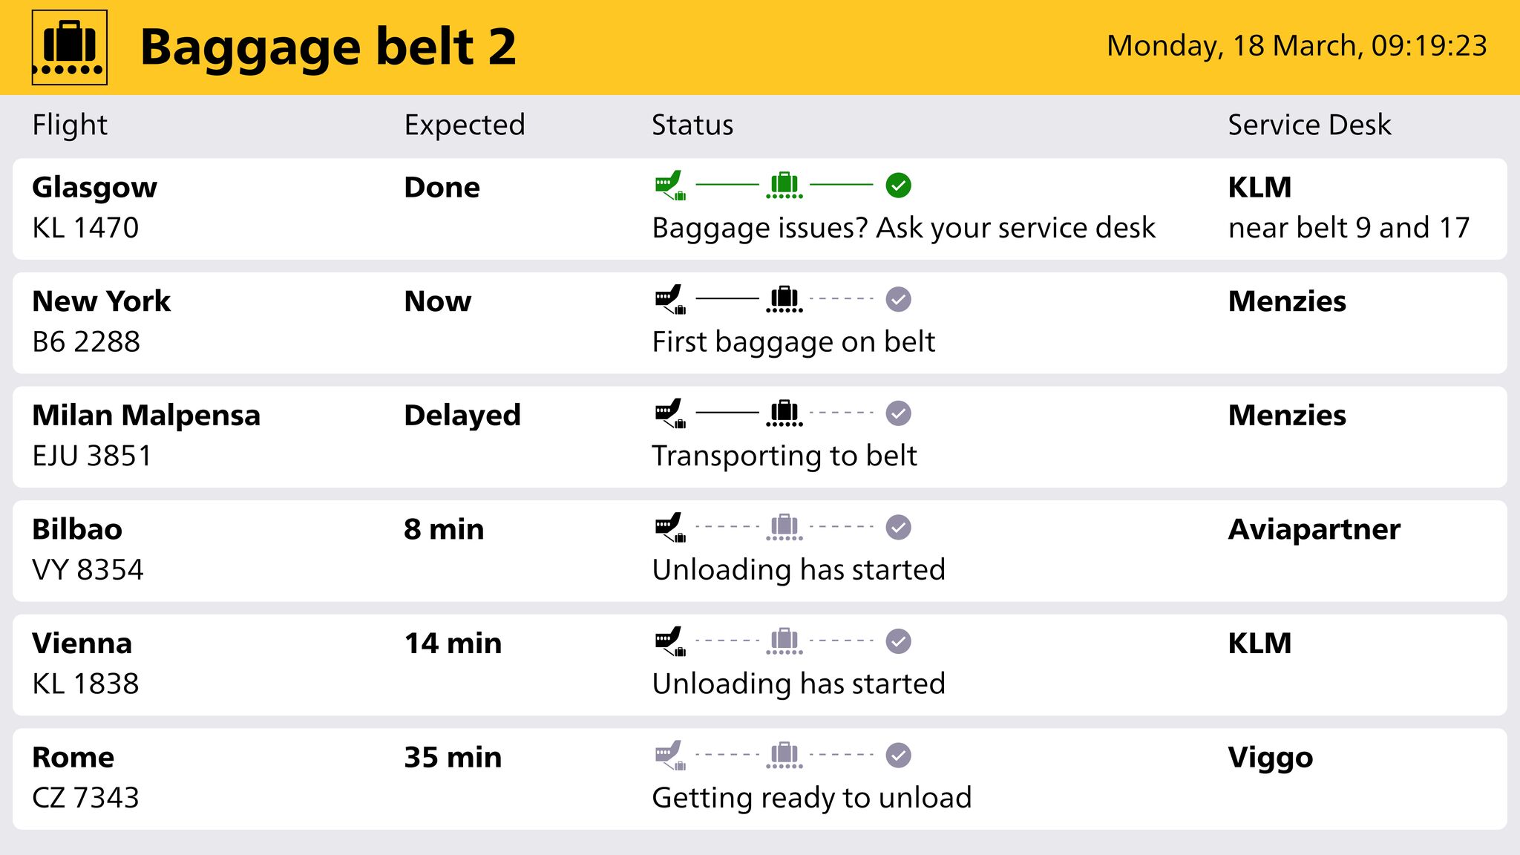Screen dimensions: 1520x855
Task: Click the Delayed status for Milan Malpensa
Action: 462,415
